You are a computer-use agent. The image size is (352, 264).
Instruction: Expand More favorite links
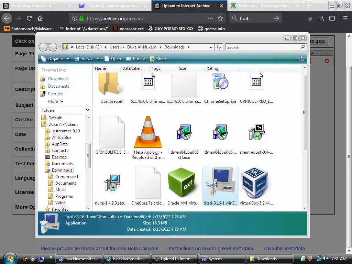pyautogui.click(x=56, y=101)
